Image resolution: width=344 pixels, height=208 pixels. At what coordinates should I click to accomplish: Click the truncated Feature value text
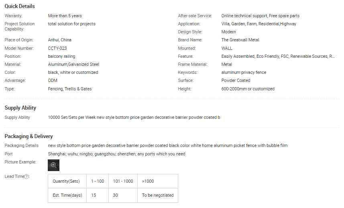point(278,57)
